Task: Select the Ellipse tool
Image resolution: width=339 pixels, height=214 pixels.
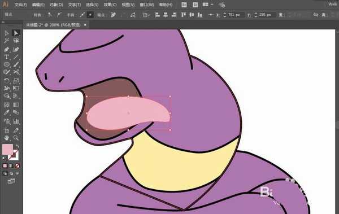Action: pos(6,64)
